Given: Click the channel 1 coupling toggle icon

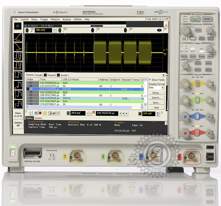Looking at the screenshot, I should pyautogui.click(x=55, y=30).
